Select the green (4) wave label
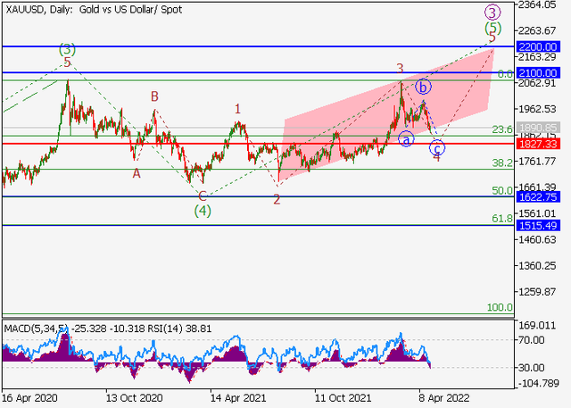Viewport: 571px width, 408px height. coord(203,211)
